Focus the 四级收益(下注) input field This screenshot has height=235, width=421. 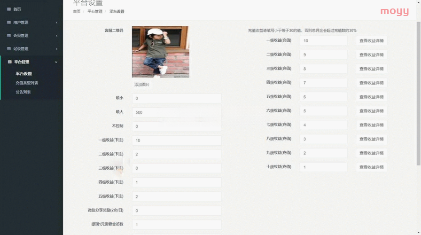(177, 182)
